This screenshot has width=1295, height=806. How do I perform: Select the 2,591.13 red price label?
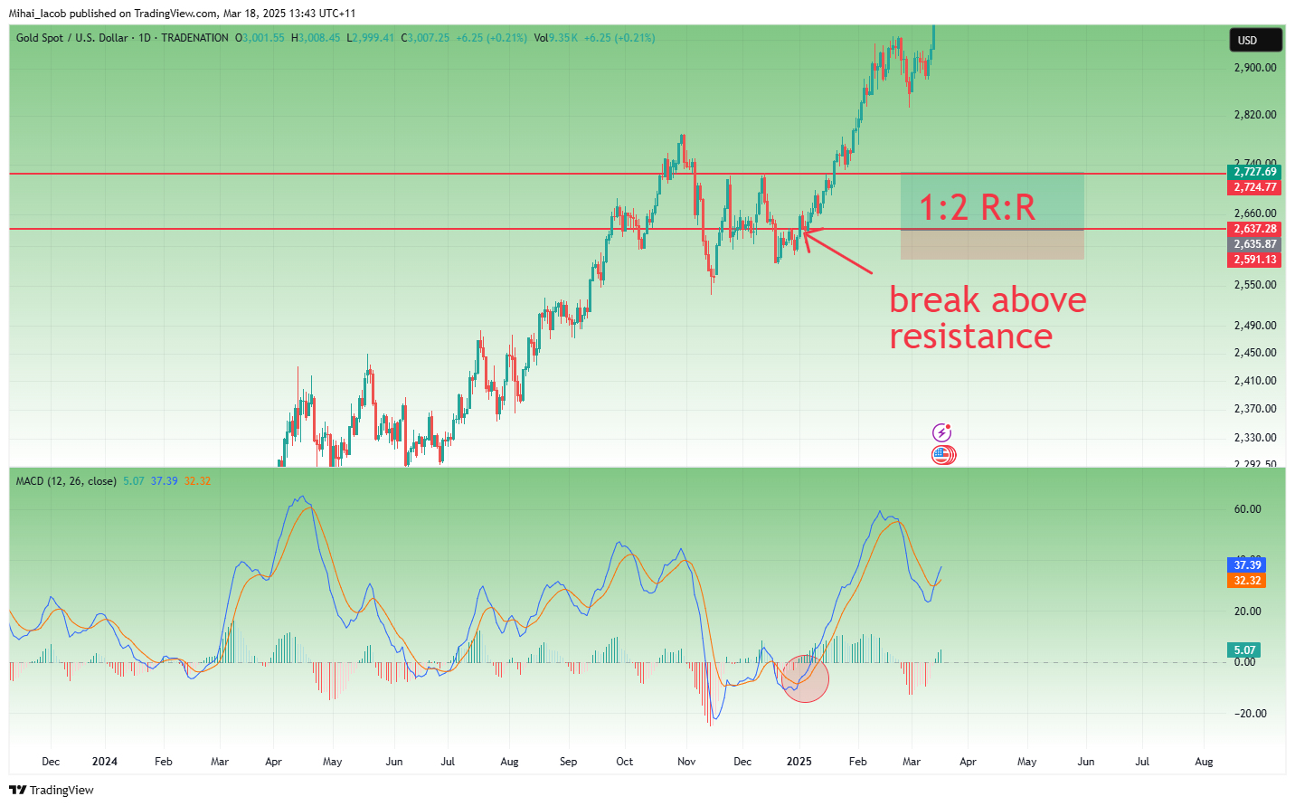coord(1255,260)
